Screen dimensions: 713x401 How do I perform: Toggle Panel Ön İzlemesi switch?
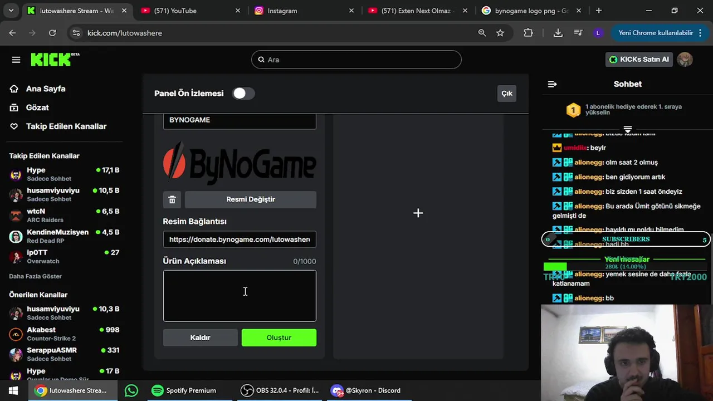click(x=243, y=94)
